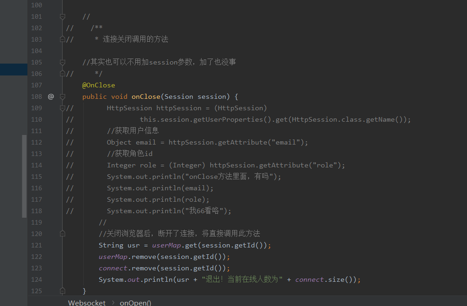Screen dimensions: 467x306
Task: Collapse the onClose method fold on line 108
Action: [x=63, y=97]
